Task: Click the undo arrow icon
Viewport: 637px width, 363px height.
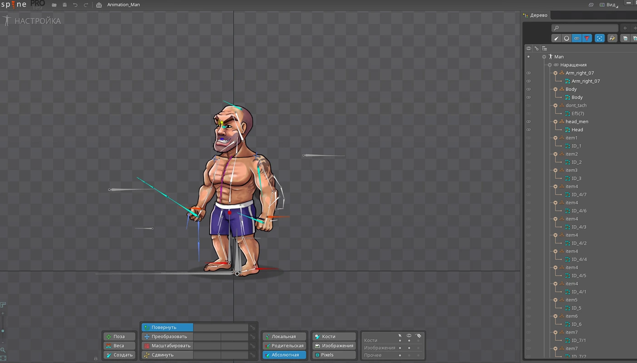Action: [x=75, y=5]
